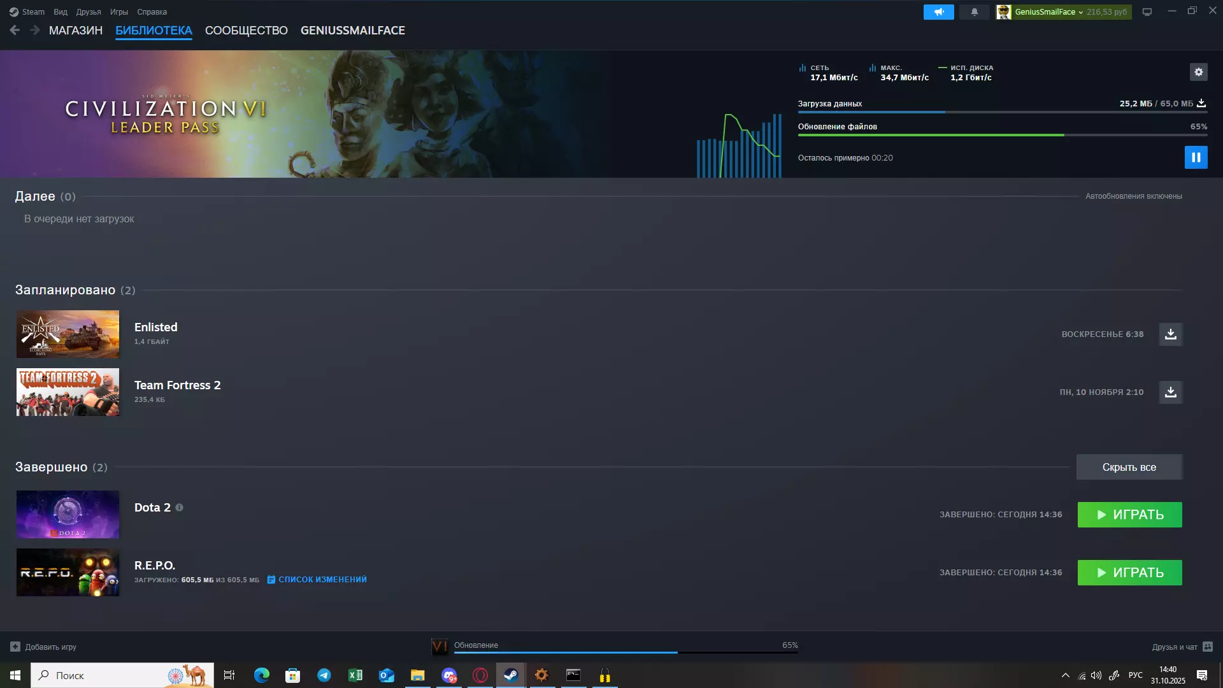Switch to МАГАЗИН tab
This screenshot has height=688, width=1223.
pyautogui.click(x=76, y=31)
